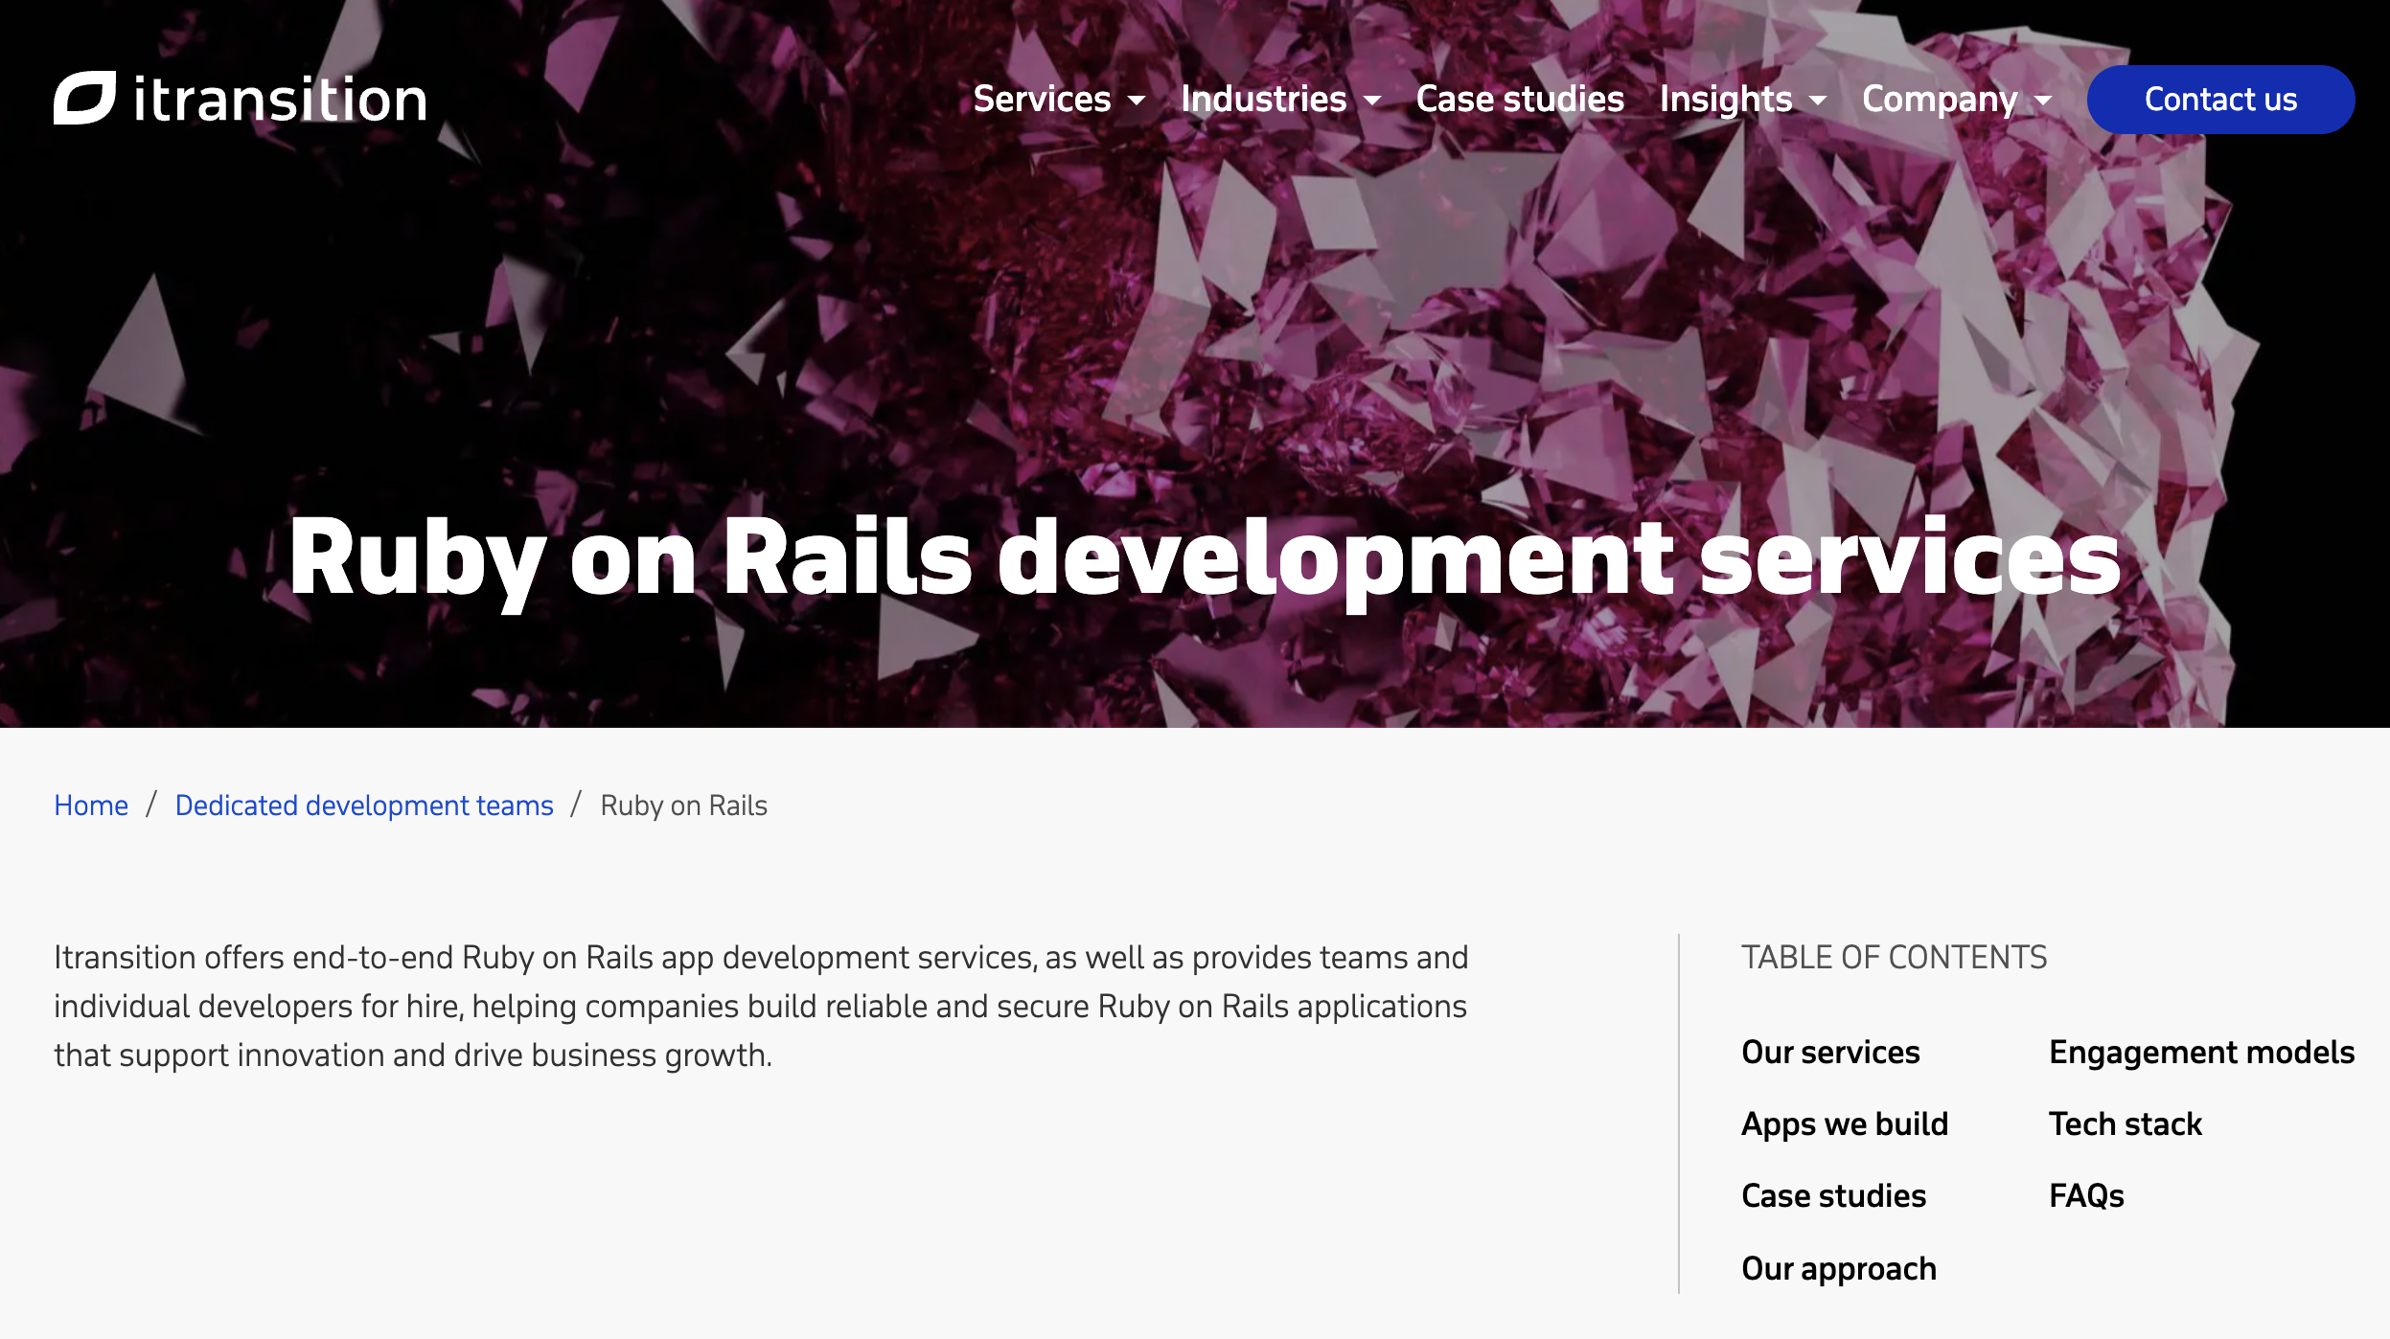The image size is (2390, 1339).
Task: Jump to Our services section
Action: [1830, 1053]
